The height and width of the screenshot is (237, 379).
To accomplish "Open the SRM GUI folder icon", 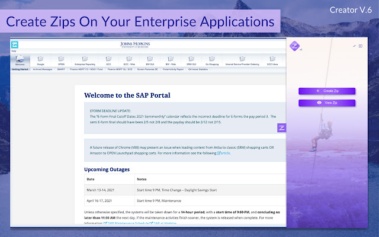I will [x=191, y=59].
